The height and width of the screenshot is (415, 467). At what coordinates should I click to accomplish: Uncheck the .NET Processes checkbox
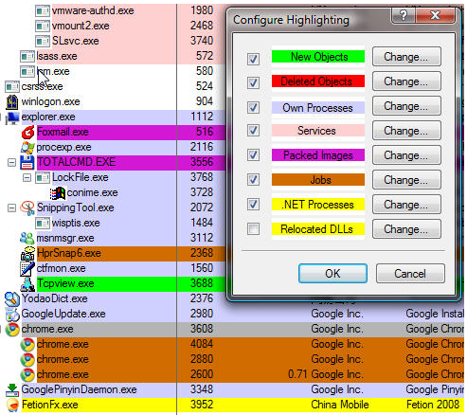click(253, 205)
